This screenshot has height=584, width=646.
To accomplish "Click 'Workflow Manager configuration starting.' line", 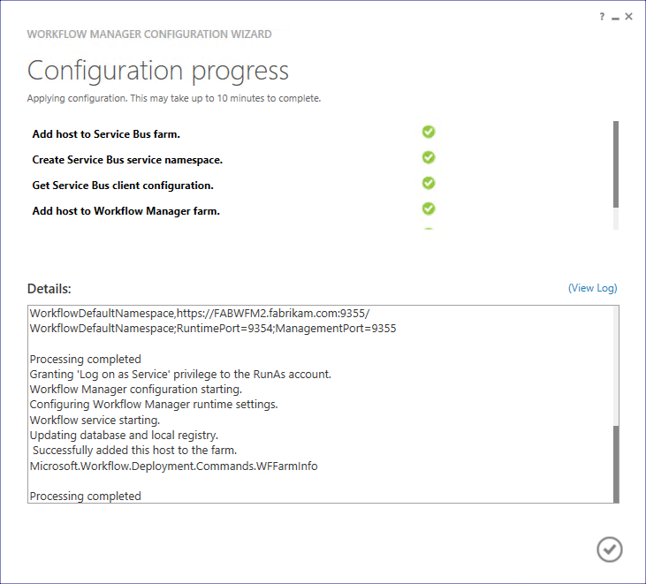I will (135, 390).
